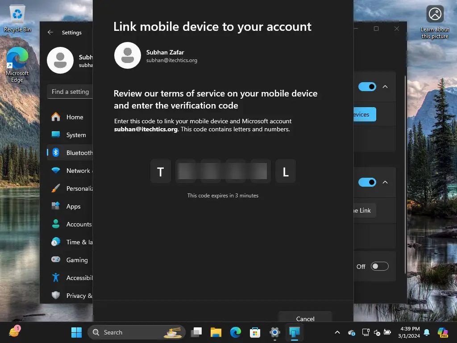Open Accessibility in the Settings sidebar

[70, 278]
